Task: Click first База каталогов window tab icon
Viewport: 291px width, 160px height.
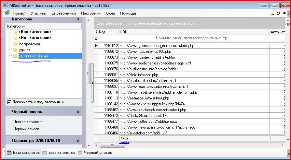Action: click(9, 153)
